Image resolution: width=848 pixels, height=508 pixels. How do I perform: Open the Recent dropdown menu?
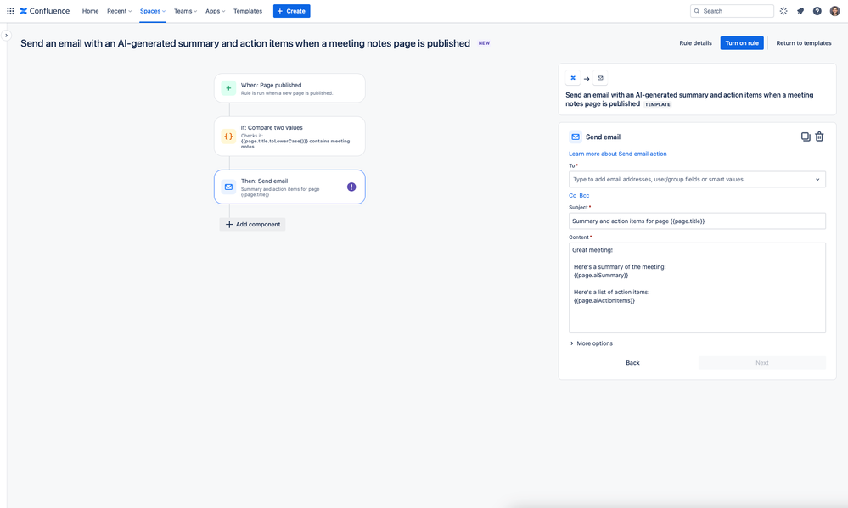119,11
